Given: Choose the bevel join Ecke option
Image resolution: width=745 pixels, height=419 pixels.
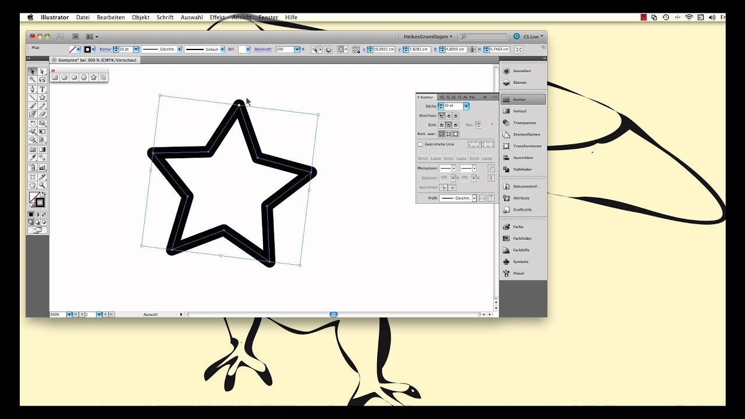Looking at the screenshot, I should coord(455,125).
